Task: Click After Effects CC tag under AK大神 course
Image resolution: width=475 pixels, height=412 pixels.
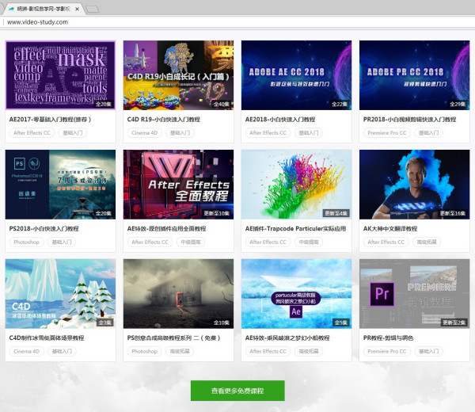Action: coord(386,242)
